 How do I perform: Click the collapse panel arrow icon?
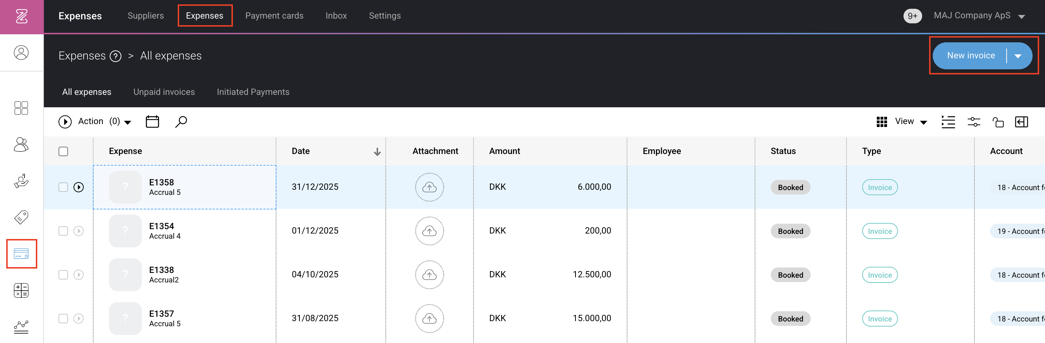1022,122
